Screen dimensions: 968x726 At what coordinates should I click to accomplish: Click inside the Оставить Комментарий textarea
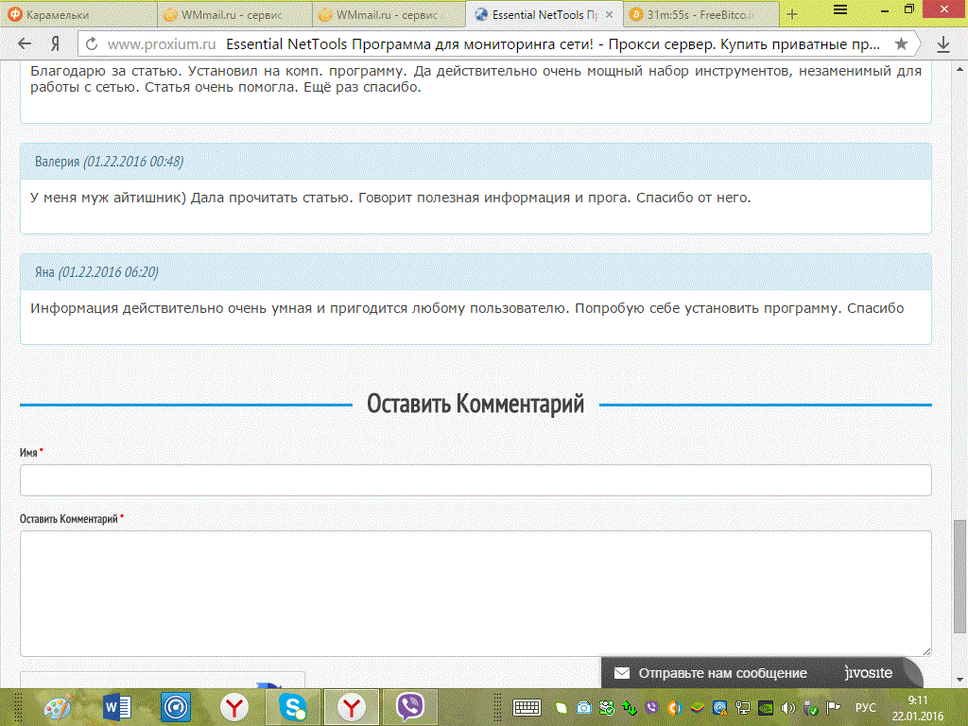click(475, 594)
